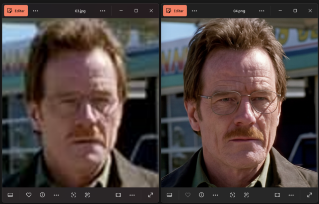This screenshot has width=319, height=204.
Task: Fit 03.jpg image to window
Action: (118, 195)
